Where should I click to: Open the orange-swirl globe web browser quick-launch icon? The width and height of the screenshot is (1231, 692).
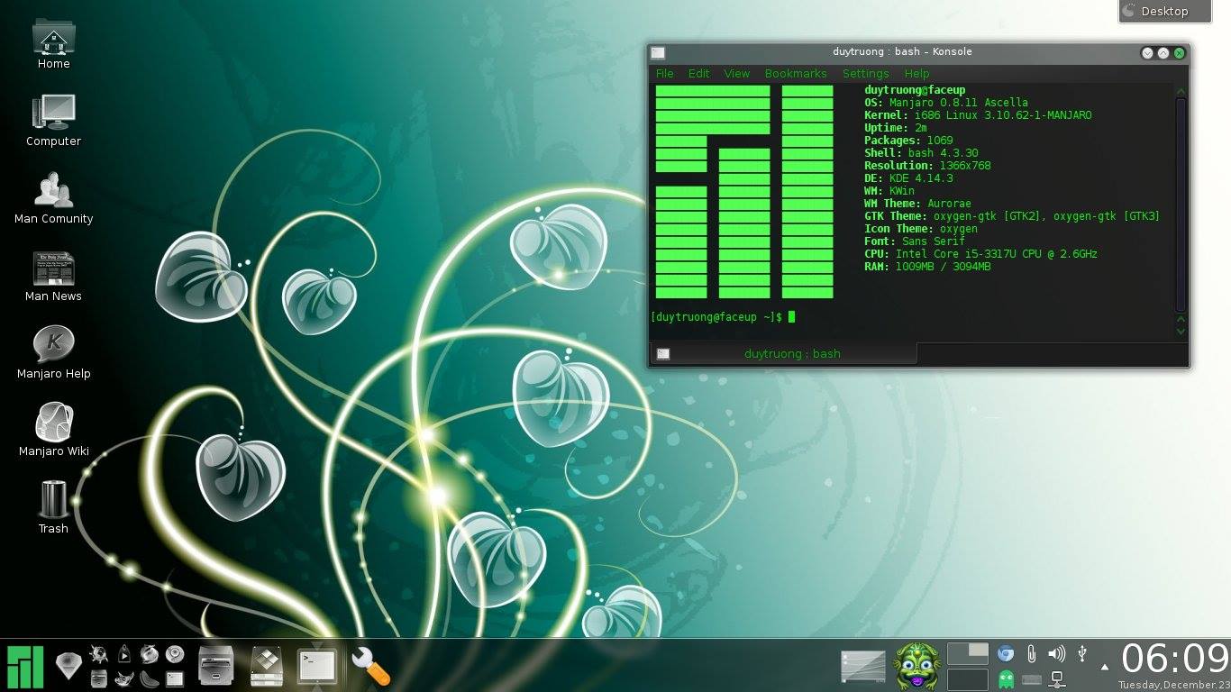(x=149, y=653)
